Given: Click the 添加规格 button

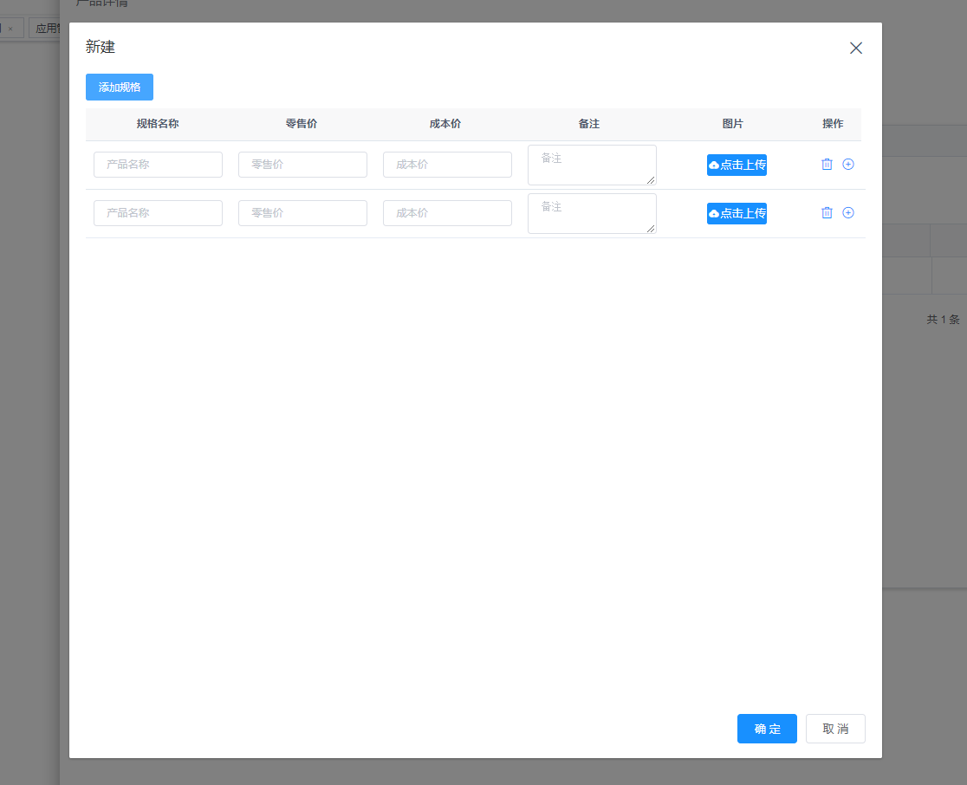Looking at the screenshot, I should 120,88.
